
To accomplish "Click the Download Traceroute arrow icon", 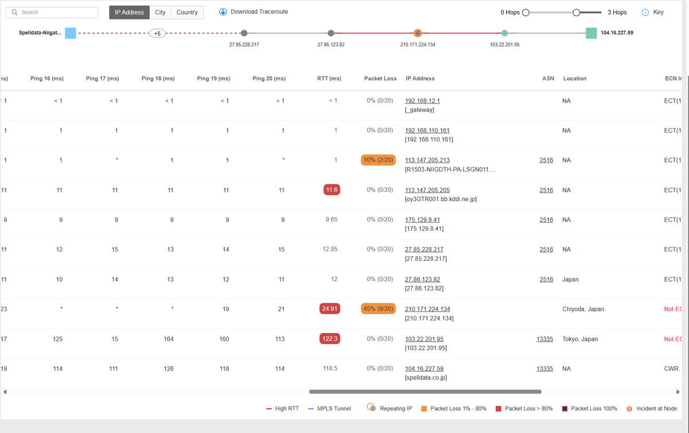I will (x=223, y=12).
